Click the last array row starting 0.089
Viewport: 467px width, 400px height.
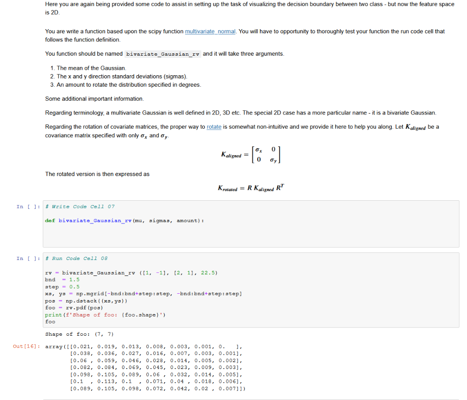(x=157, y=389)
